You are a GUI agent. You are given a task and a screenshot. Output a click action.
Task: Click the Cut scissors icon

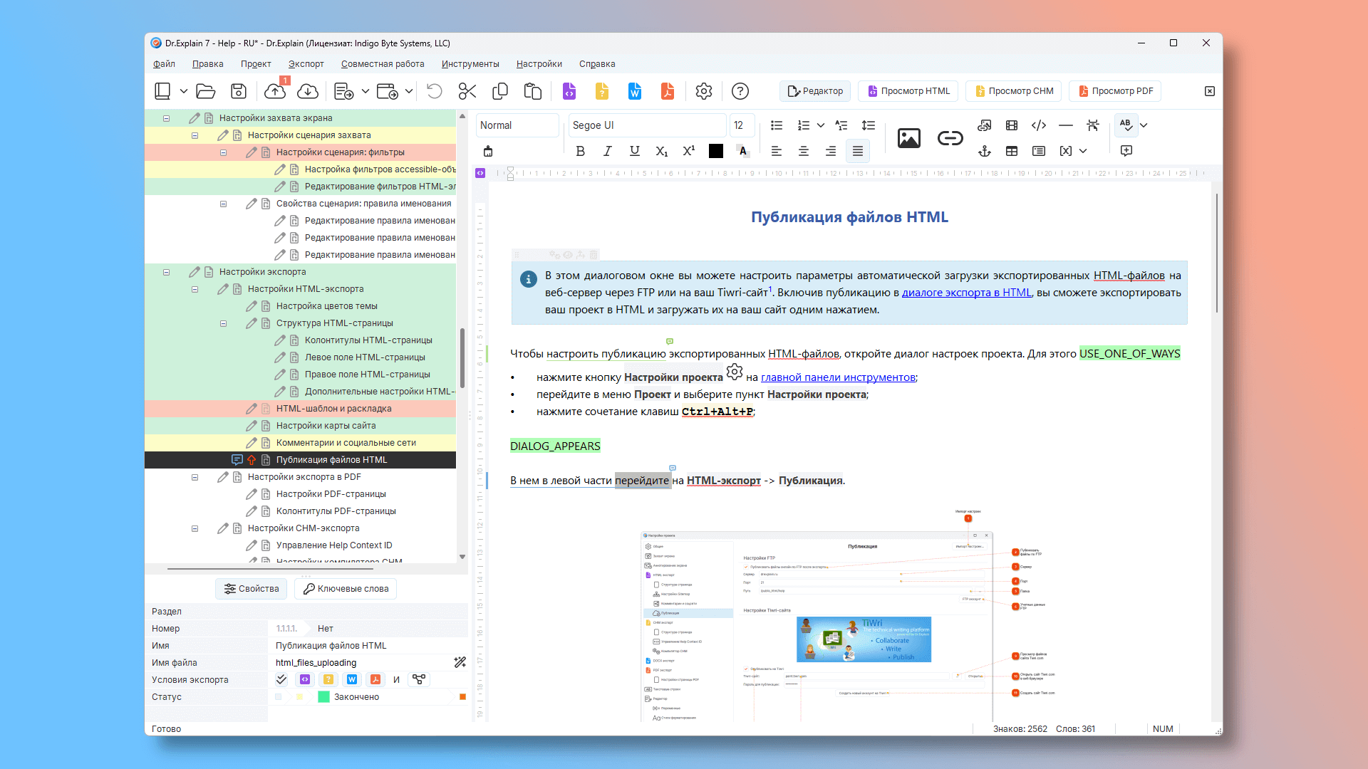click(x=467, y=91)
